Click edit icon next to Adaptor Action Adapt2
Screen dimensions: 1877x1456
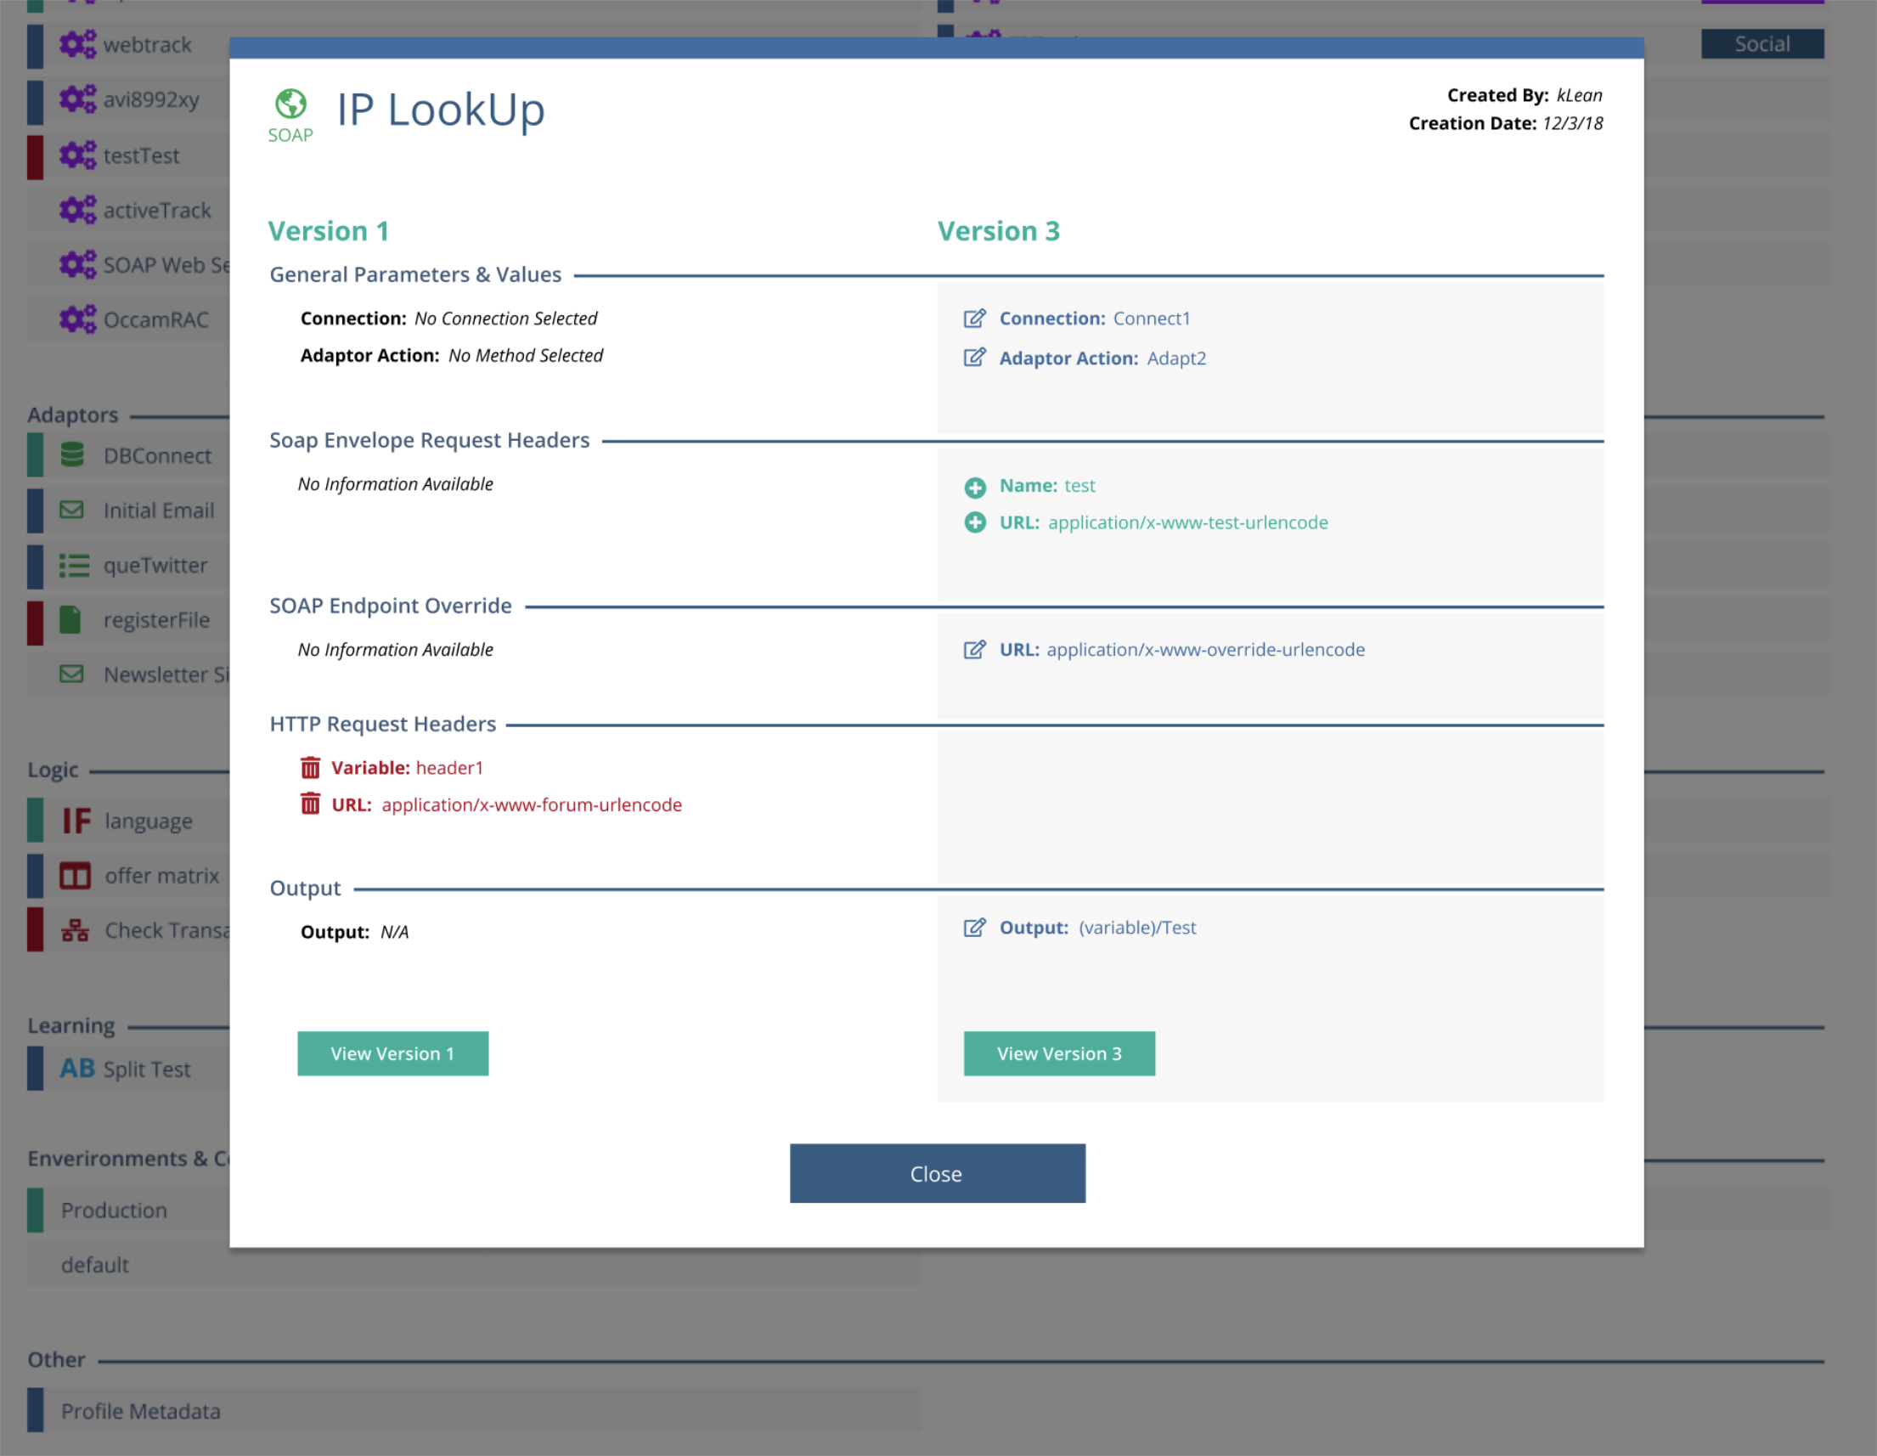[x=973, y=358]
